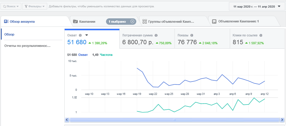Click the green Частота legend label

tap(106, 55)
